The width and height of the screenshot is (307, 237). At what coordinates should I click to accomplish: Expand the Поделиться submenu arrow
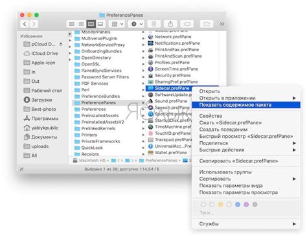pos(294,143)
